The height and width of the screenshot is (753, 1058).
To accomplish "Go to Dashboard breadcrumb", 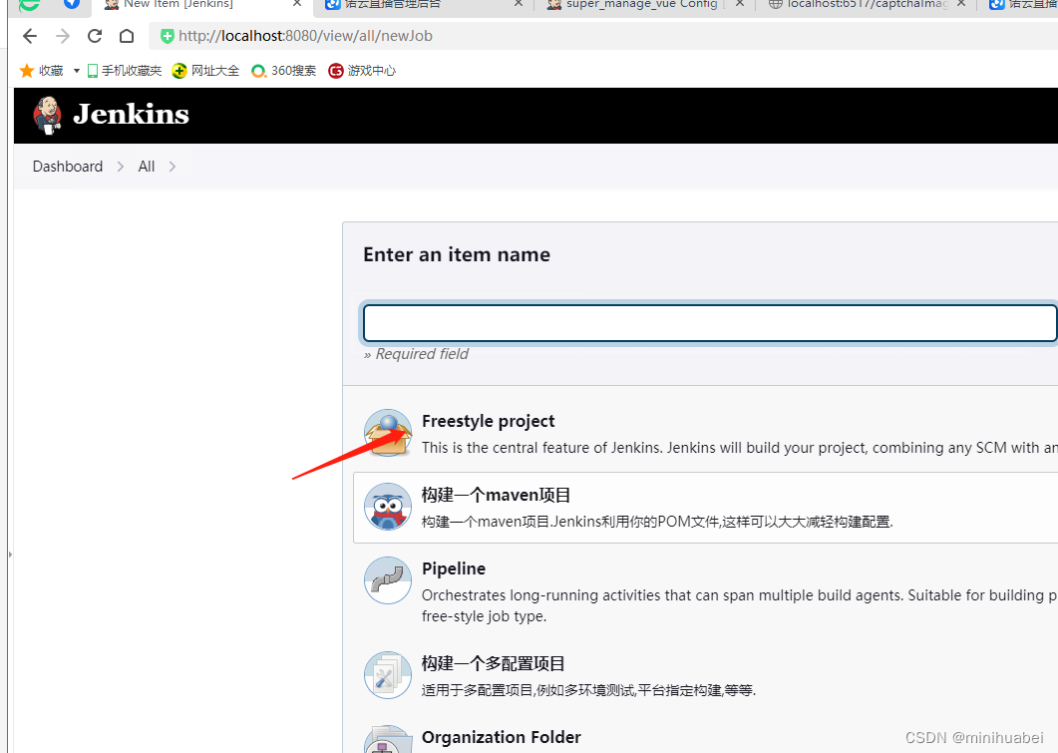I will click(68, 167).
